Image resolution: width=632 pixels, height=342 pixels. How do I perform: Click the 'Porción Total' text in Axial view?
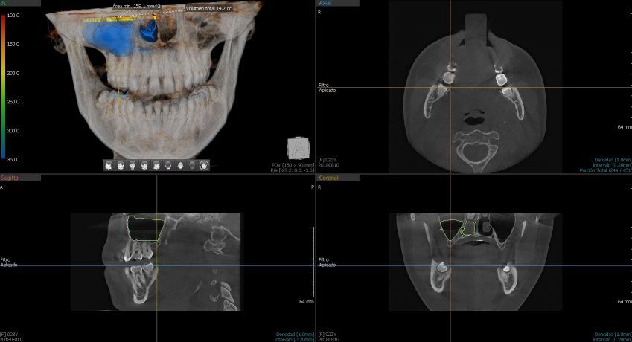click(604, 170)
